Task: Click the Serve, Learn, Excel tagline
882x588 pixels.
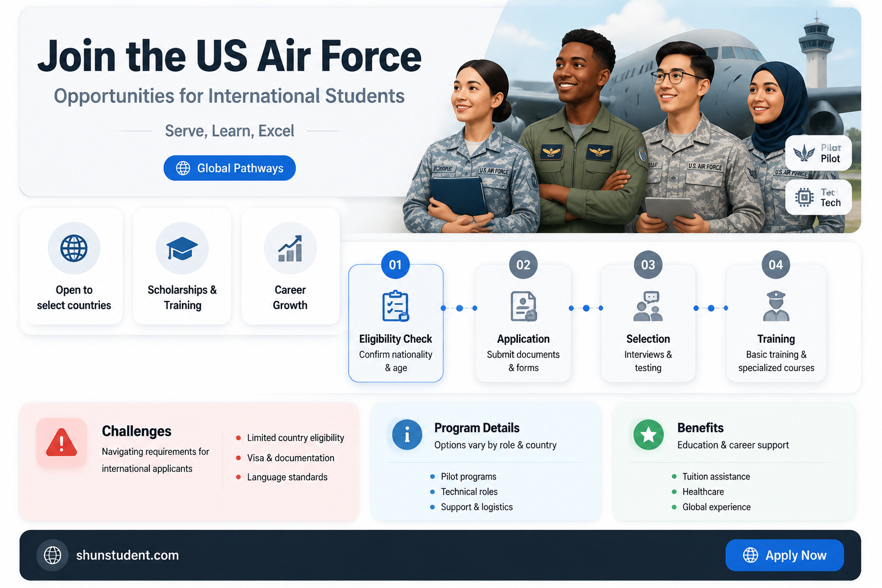Action: 230,131
